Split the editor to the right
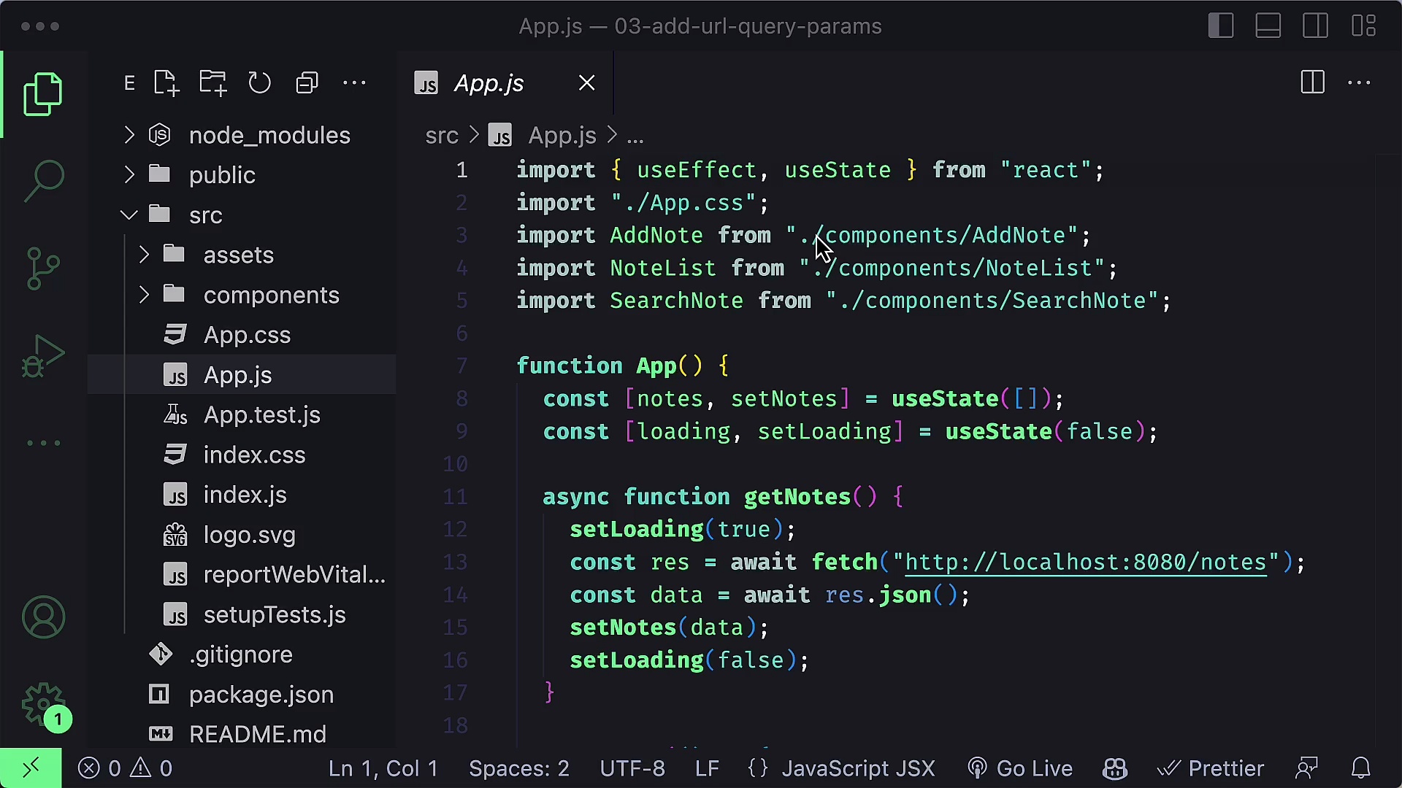Image resolution: width=1402 pixels, height=788 pixels. [x=1312, y=82]
